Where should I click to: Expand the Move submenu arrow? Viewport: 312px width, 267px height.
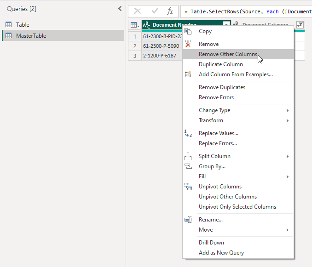tap(287, 230)
